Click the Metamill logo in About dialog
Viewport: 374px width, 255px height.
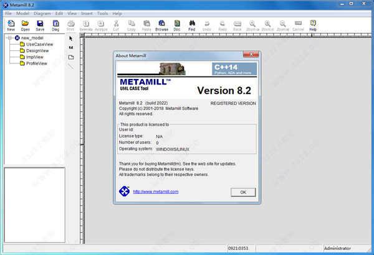pyautogui.click(x=124, y=191)
